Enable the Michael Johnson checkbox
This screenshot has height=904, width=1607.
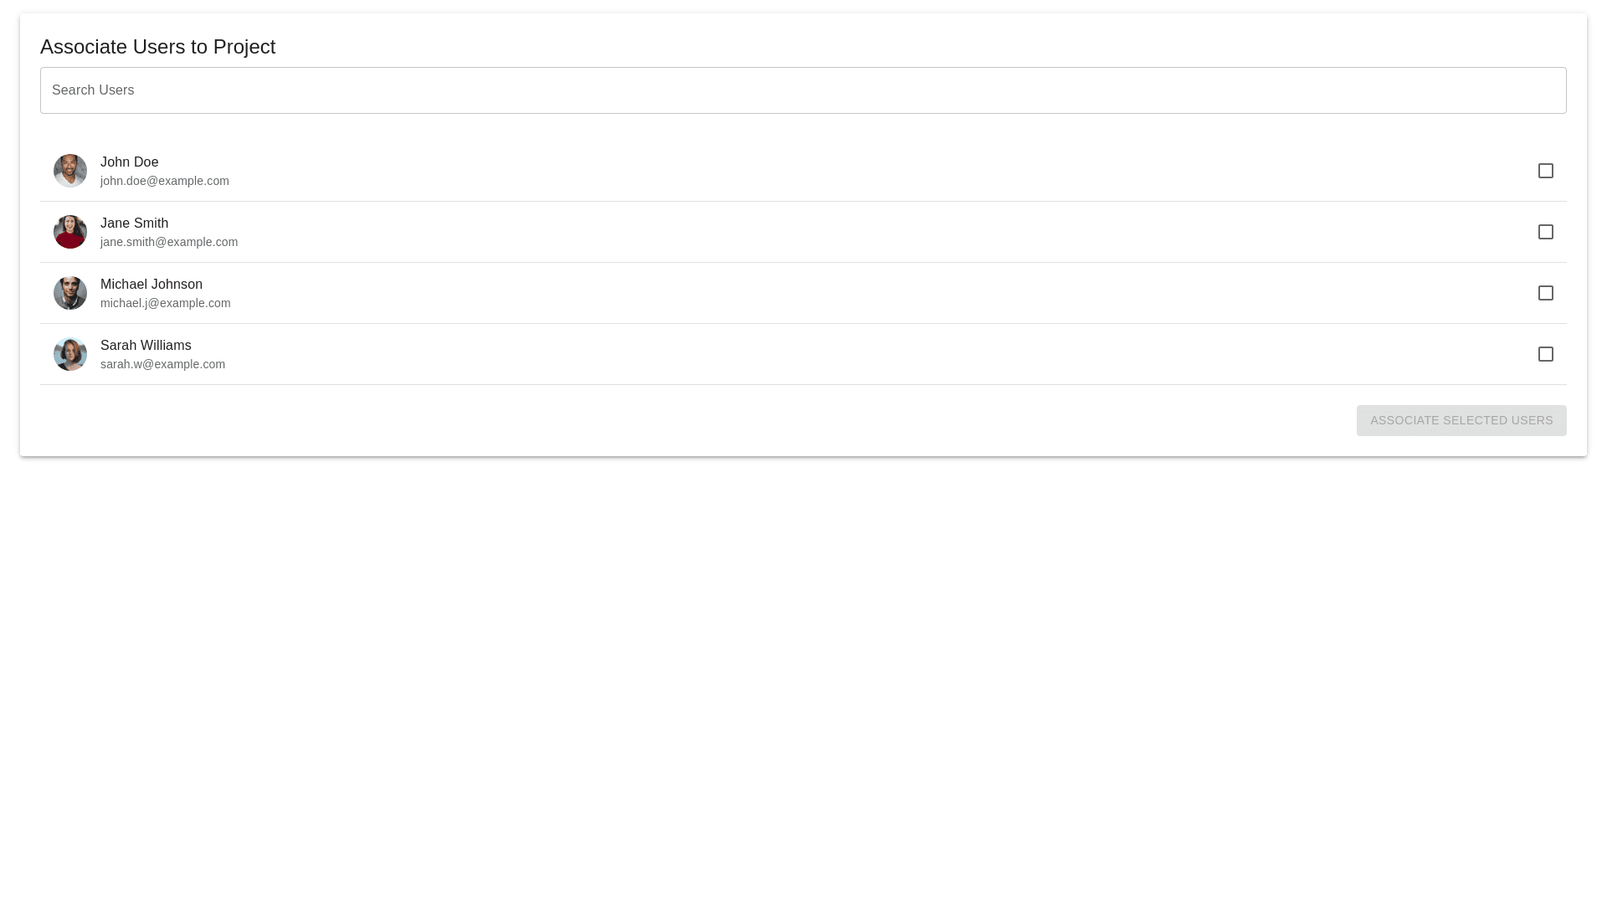click(1545, 293)
